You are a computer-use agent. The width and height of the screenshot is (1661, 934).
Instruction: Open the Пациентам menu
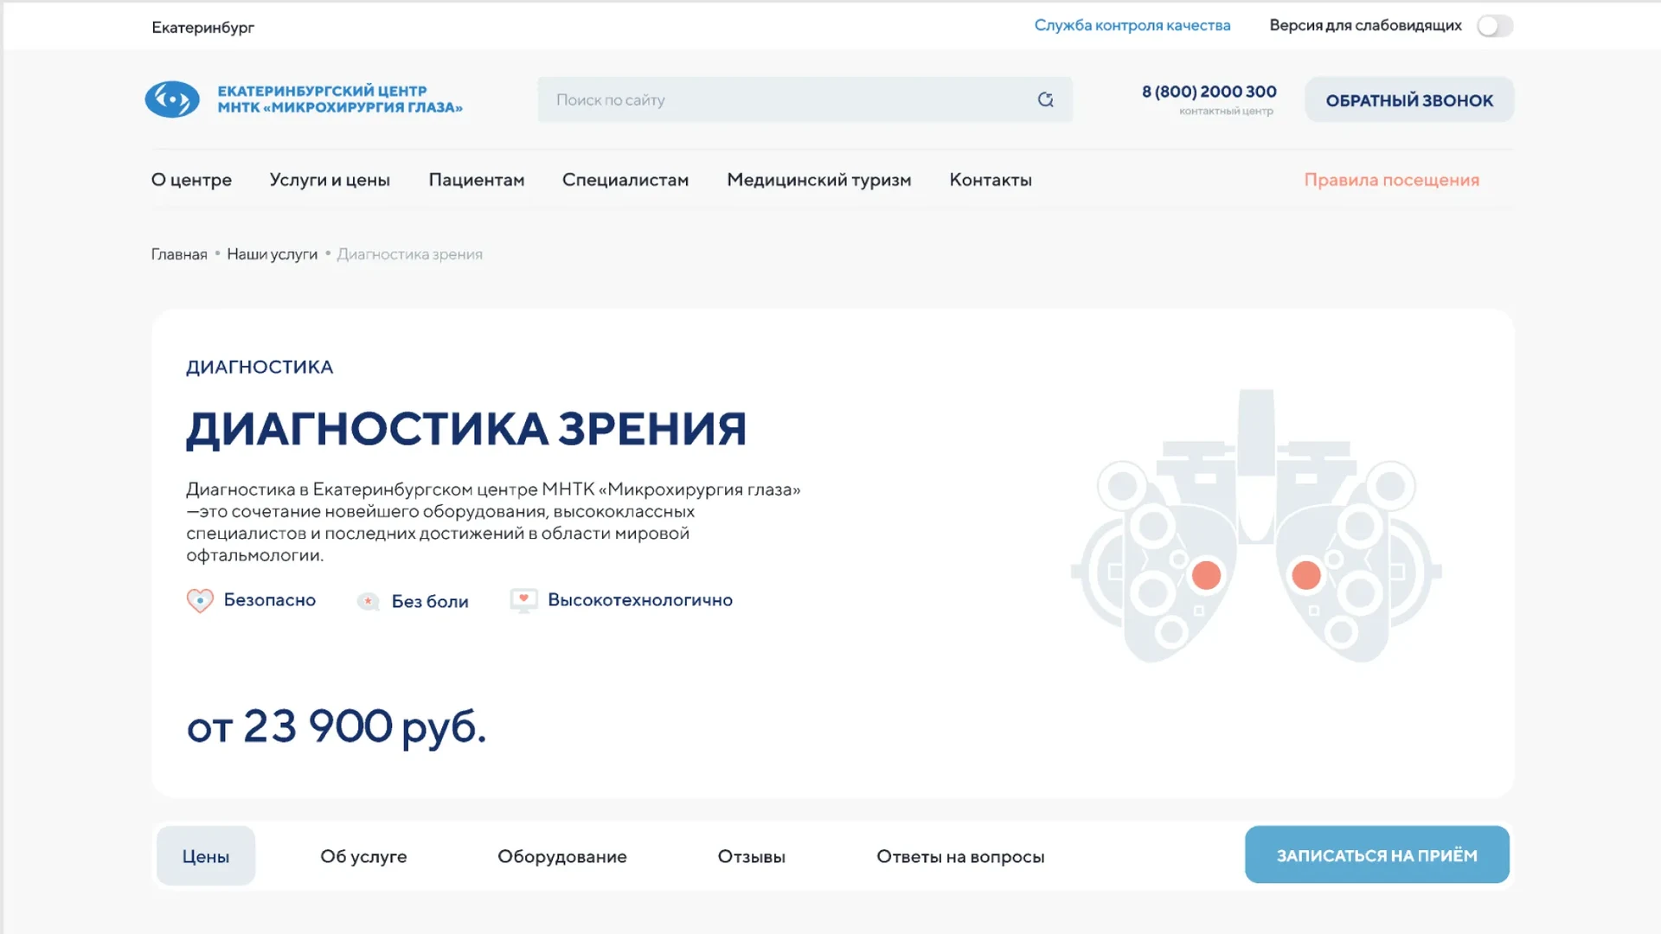click(477, 180)
